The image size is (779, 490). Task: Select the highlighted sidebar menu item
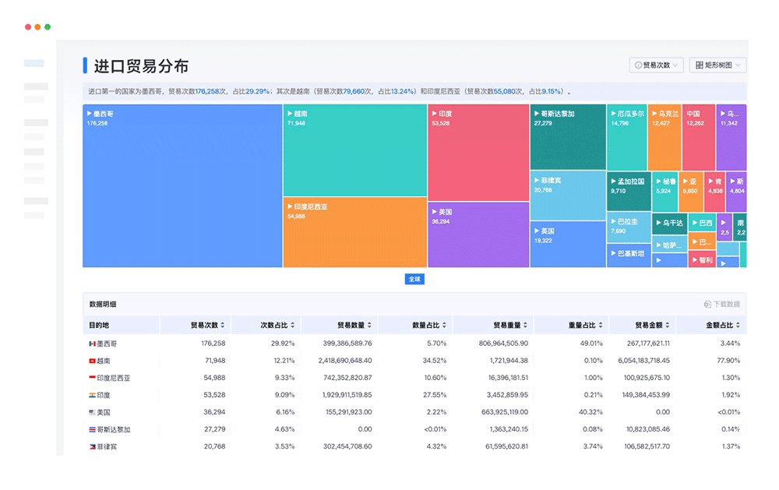point(34,62)
